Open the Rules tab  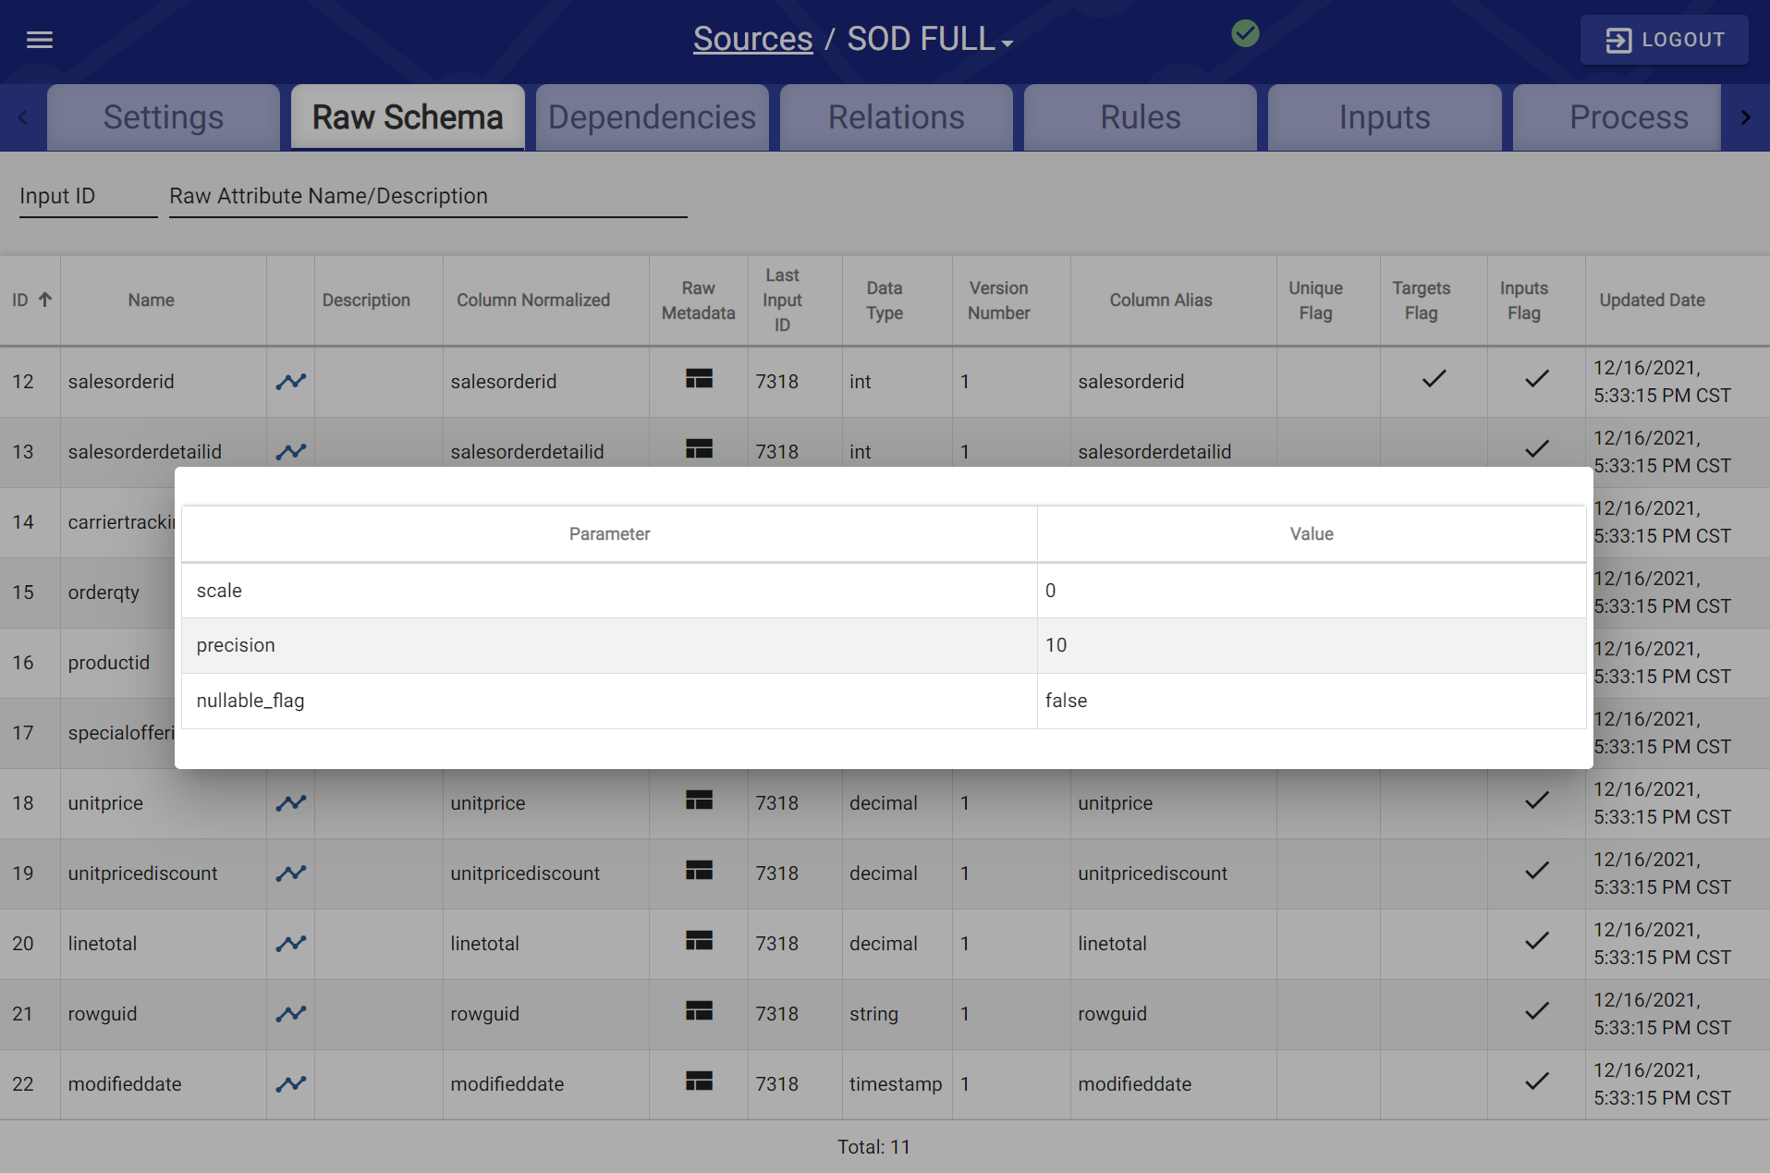tap(1139, 117)
